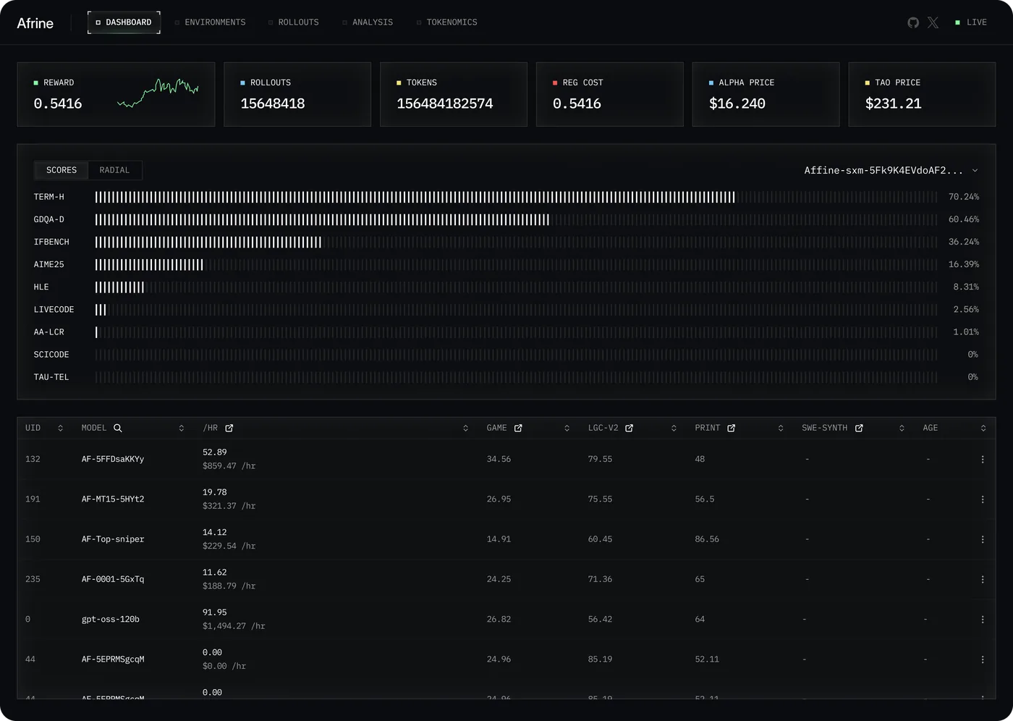Click the green LIVE status indicator

(971, 22)
